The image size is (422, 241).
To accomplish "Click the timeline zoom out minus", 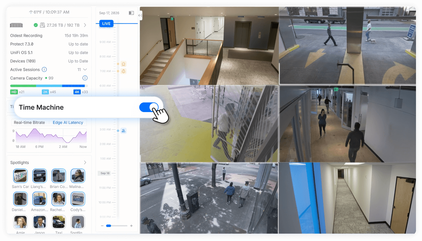I will pos(102,226).
